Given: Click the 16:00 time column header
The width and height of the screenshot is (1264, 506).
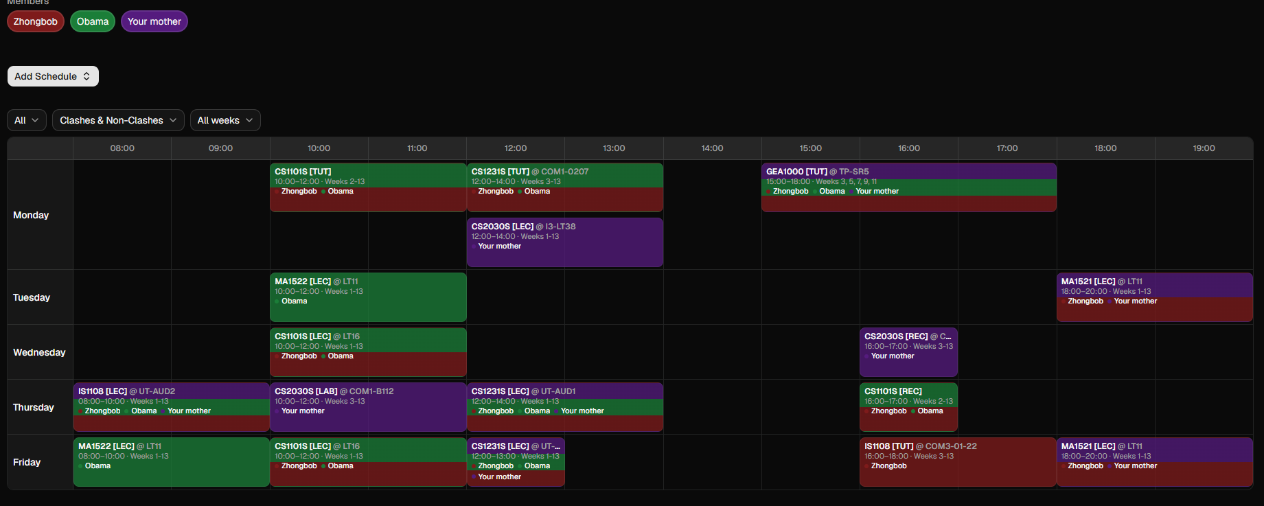Looking at the screenshot, I should (909, 148).
